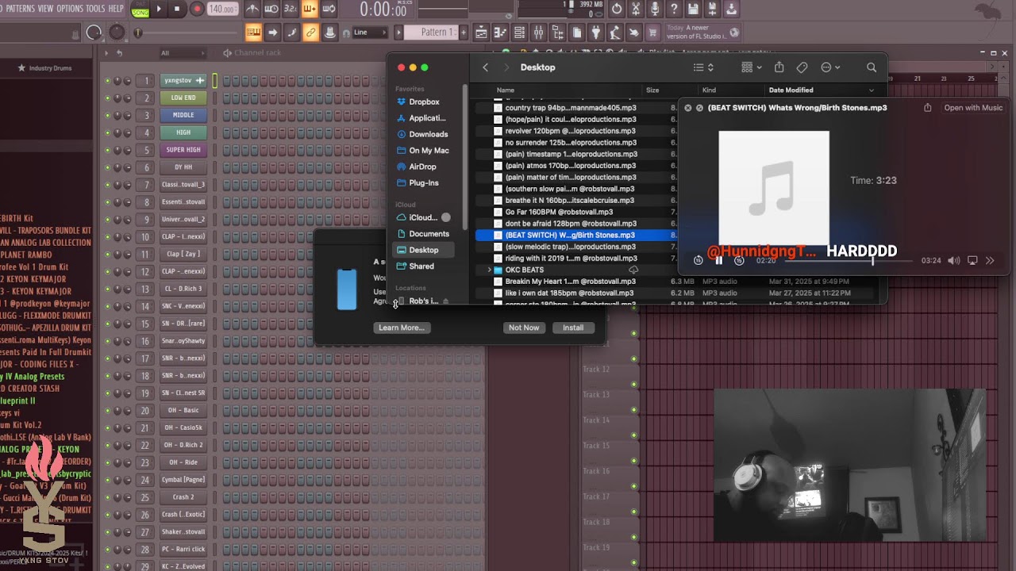Select the LOW END channel button
Viewport: 1016px width, 571px height.
(x=183, y=98)
